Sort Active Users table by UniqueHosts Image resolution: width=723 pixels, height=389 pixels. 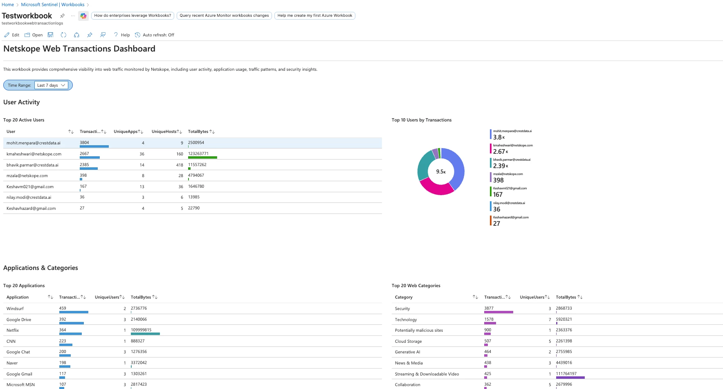click(180, 132)
